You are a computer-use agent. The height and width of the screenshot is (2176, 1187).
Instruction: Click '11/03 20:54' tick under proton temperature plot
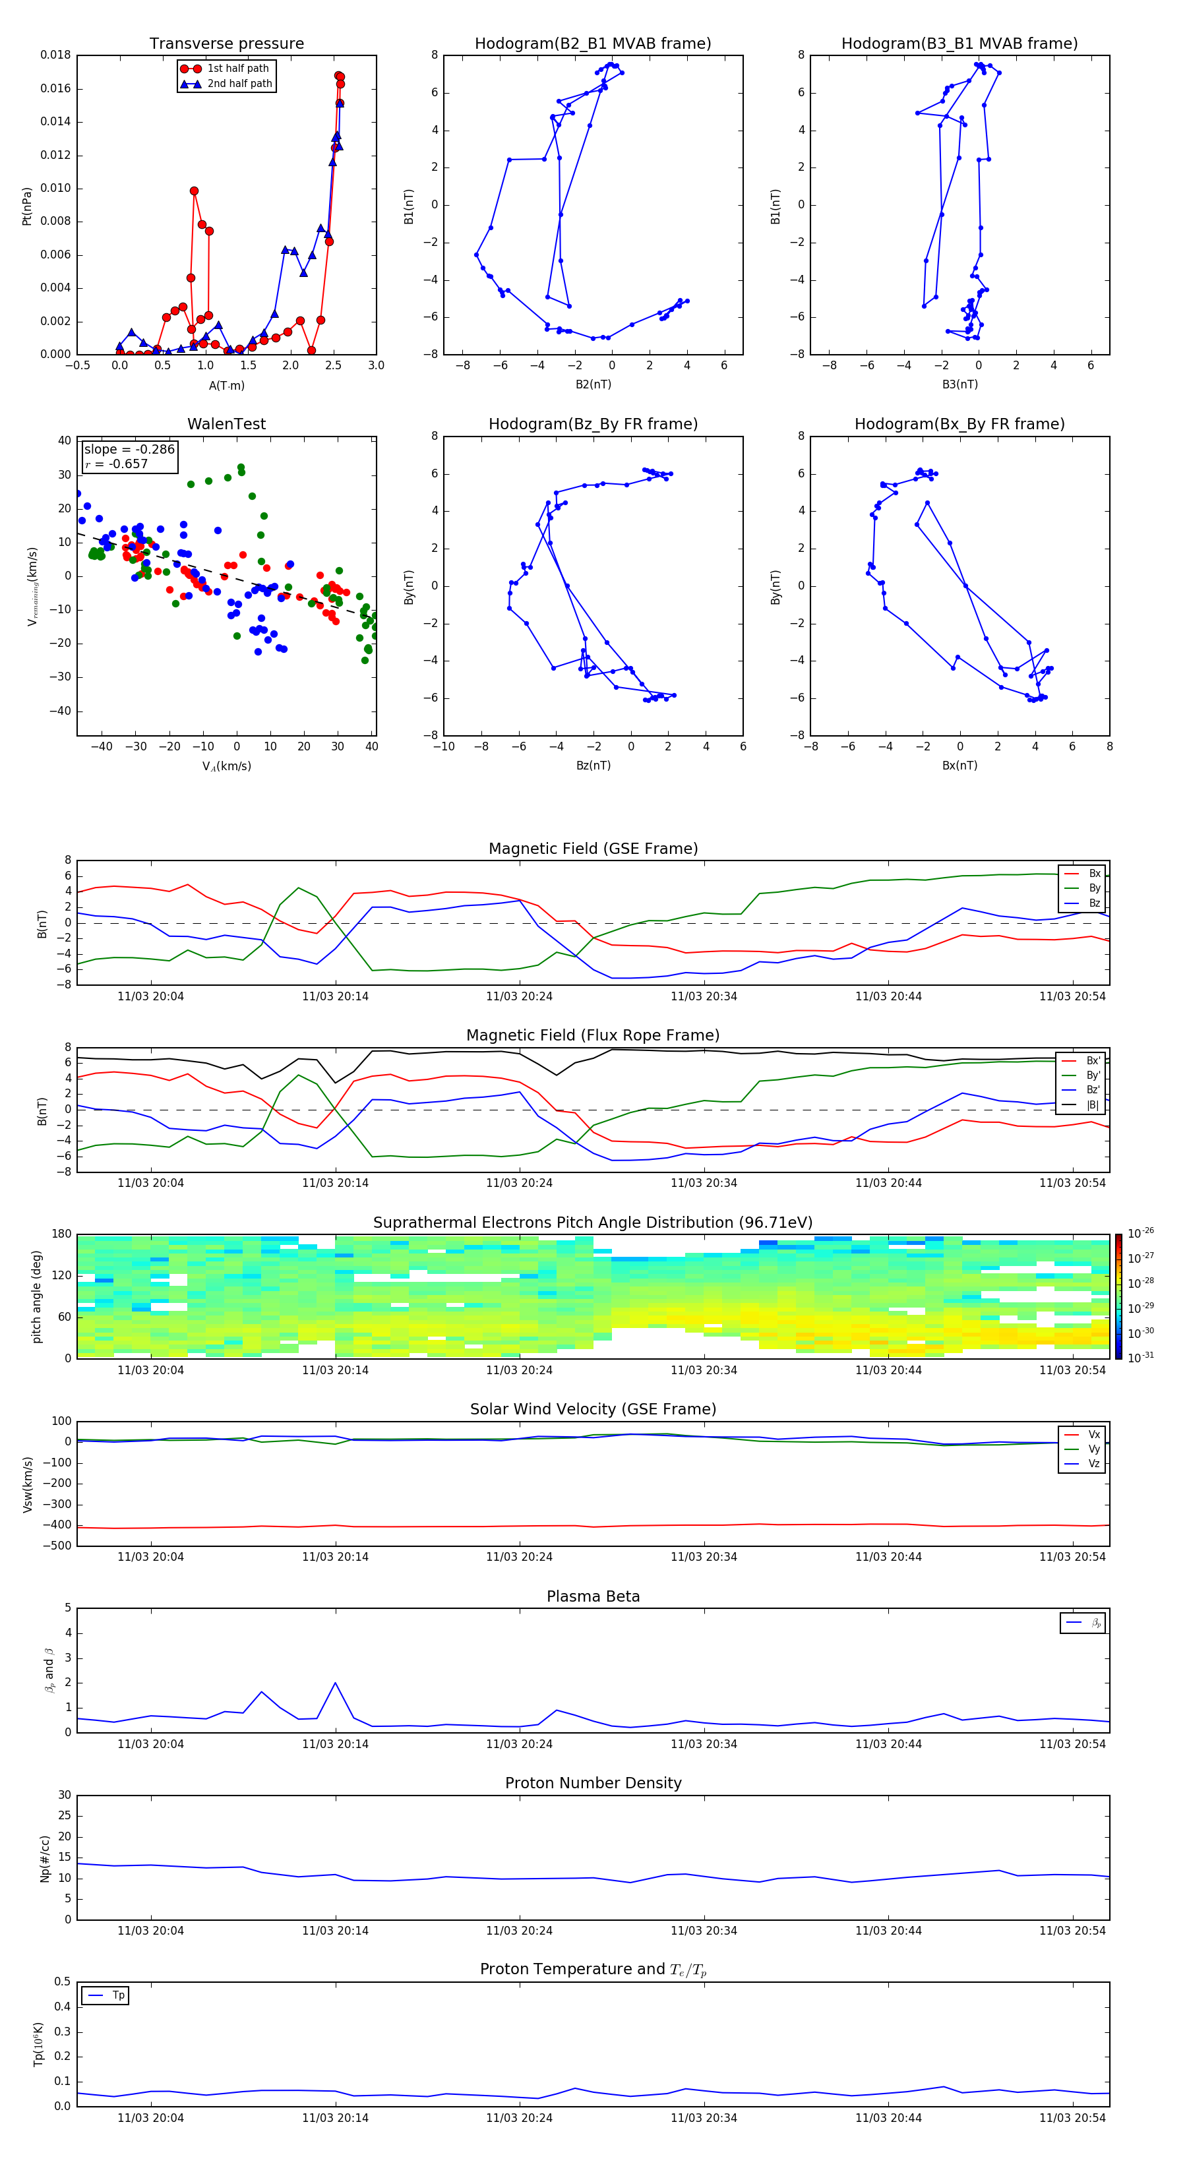(1072, 2118)
